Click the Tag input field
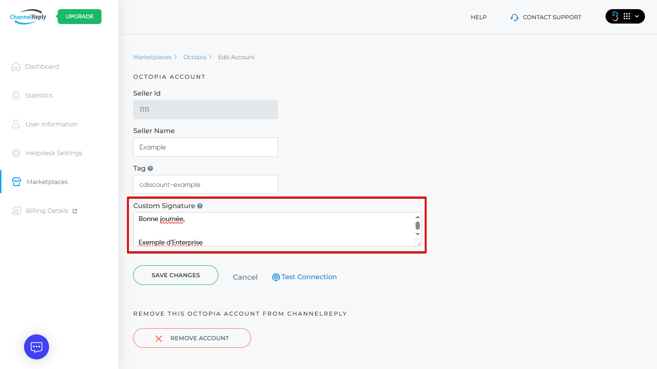Viewport: 657px width, 369px height. [205, 184]
